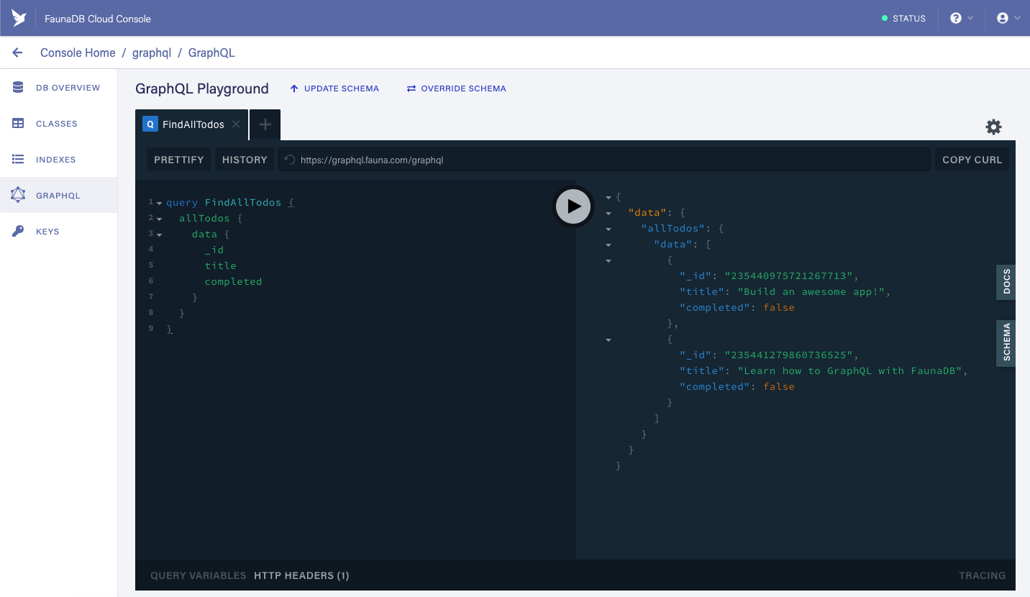This screenshot has height=597, width=1030.
Task: Click the FaunaDB bird logo
Action: click(19, 18)
